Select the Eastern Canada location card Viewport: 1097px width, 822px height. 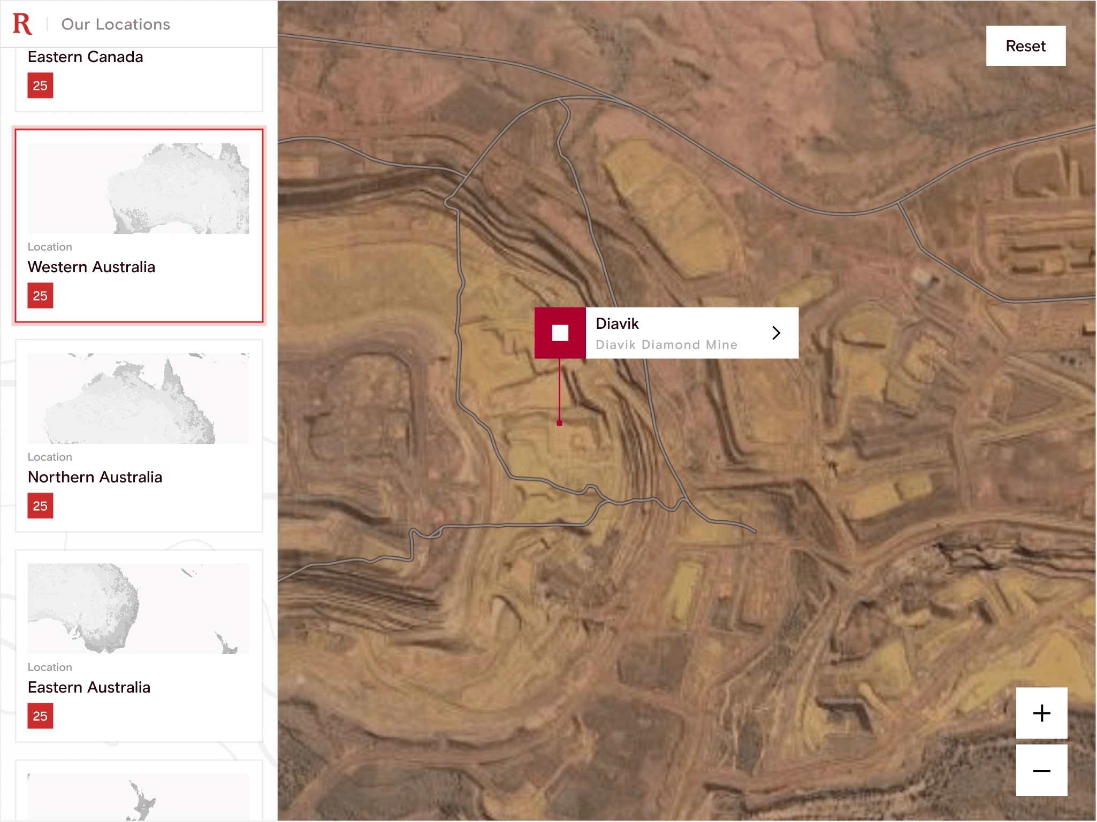click(139, 79)
